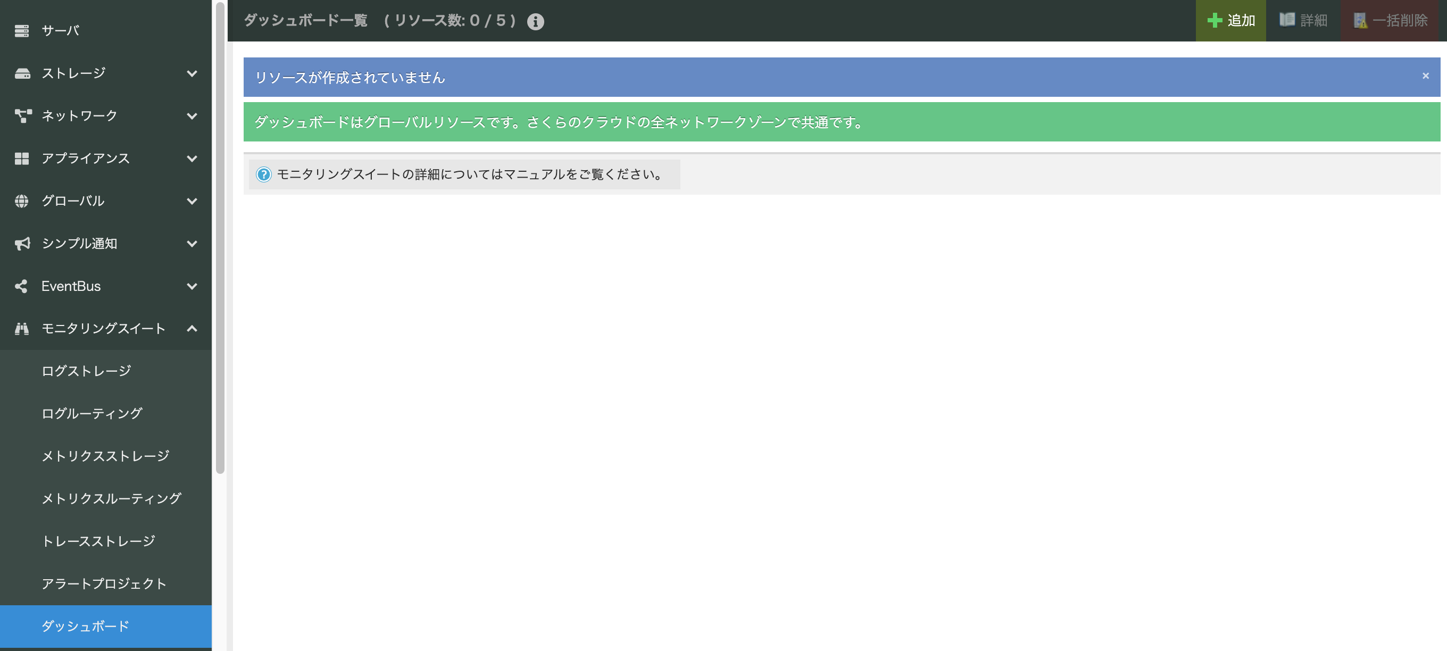The image size is (1447, 651).
Task: Click the info icon beside リソース数
Action: point(535,21)
